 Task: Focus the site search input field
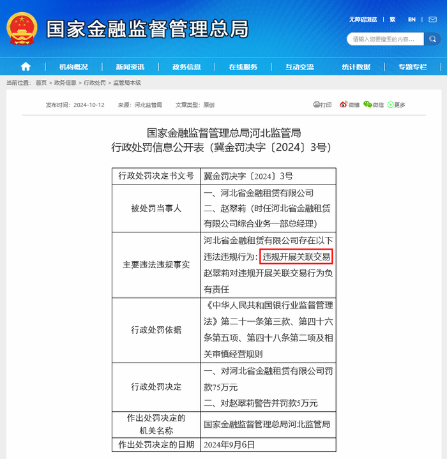pos(385,39)
